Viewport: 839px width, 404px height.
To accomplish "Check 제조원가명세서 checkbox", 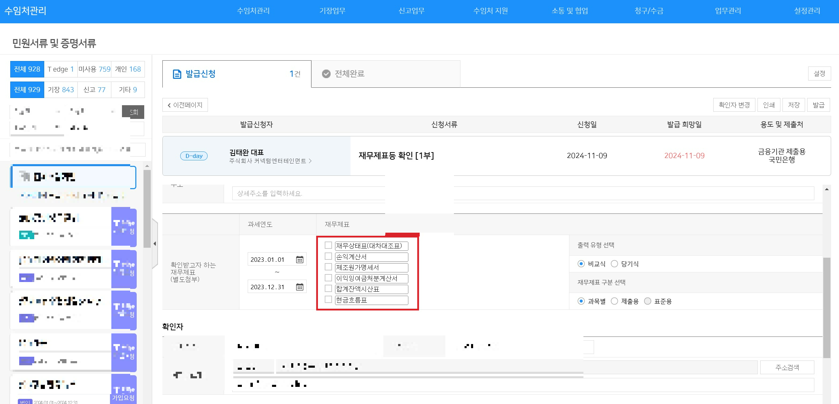I will tap(328, 267).
